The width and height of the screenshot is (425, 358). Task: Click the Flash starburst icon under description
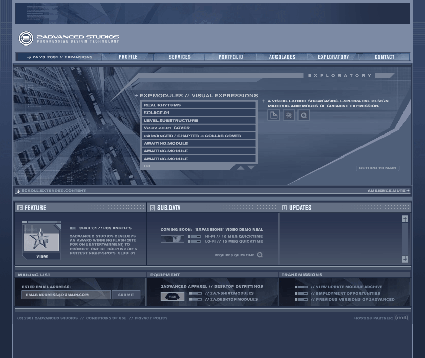(x=289, y=115)
